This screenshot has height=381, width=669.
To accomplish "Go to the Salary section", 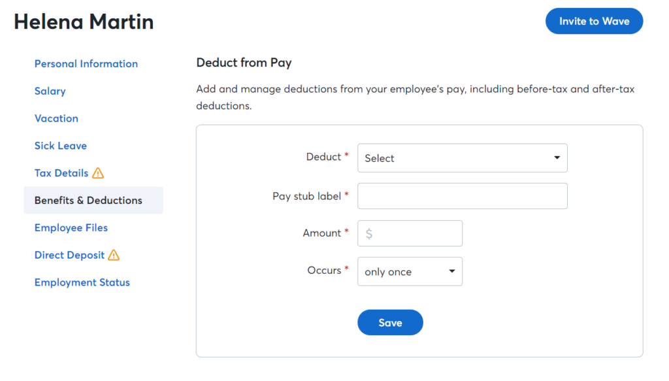I will (x=50, y=91).
